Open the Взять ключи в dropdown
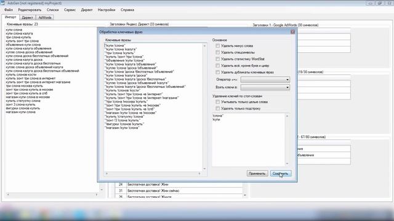The image size is (394, 221). (265, 87)
